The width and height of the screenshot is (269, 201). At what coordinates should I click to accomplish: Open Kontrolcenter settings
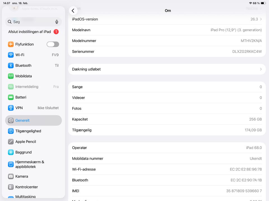pyautogui.click(x=33, y=187)
